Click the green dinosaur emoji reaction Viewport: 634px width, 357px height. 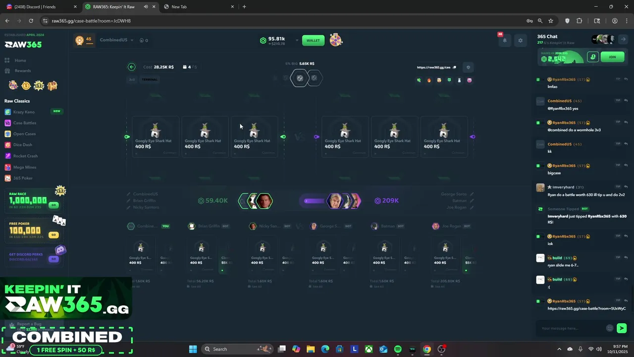419,80
